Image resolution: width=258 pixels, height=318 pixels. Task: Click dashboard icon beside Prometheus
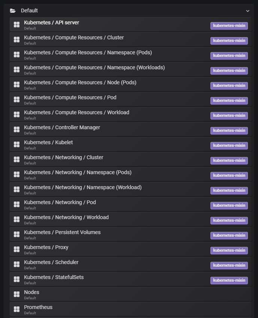[x=16, y=309]
